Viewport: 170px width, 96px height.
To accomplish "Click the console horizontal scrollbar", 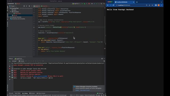I will tap(36, 92).
